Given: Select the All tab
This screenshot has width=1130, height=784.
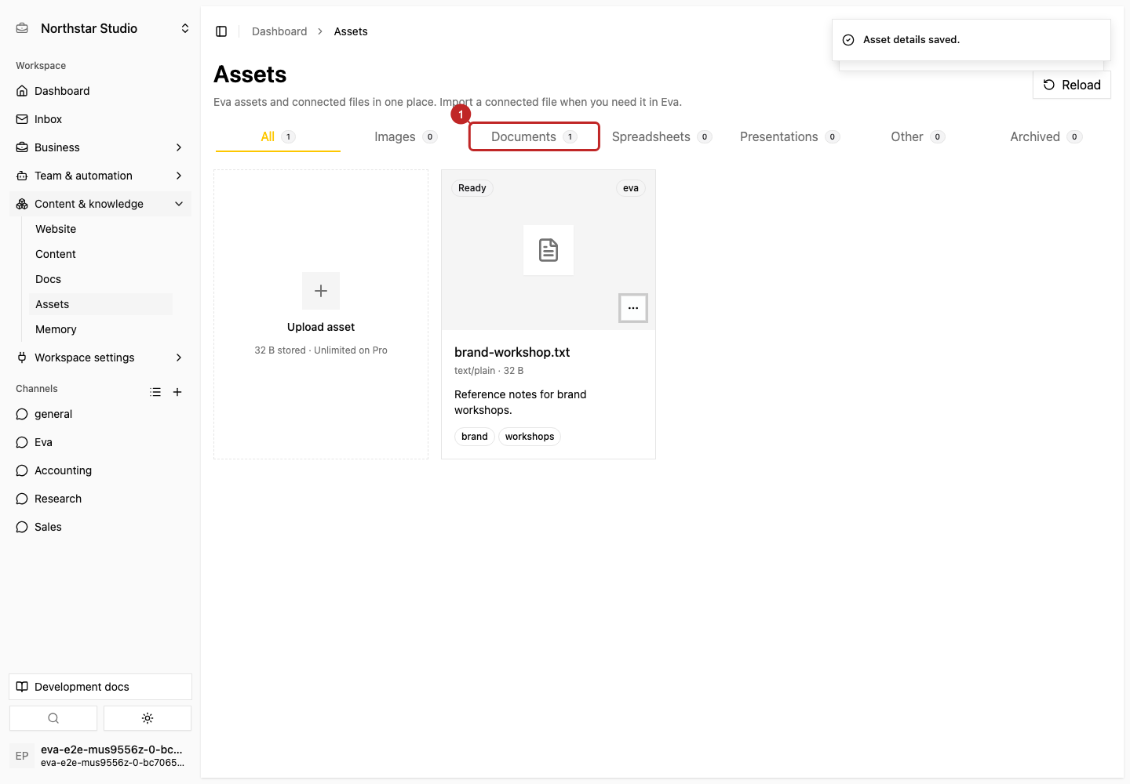Looking at the screenshot, I should coord(278,136).
